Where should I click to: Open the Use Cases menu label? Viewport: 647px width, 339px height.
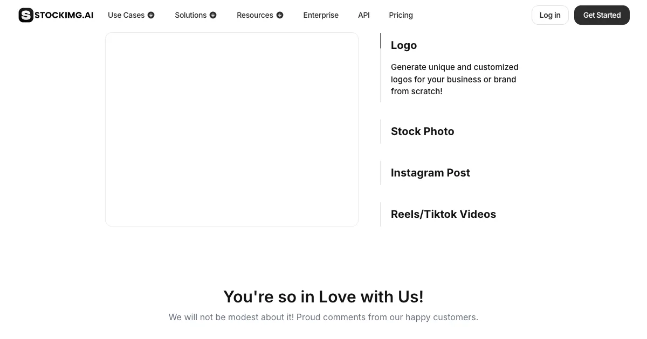(126, 15)
